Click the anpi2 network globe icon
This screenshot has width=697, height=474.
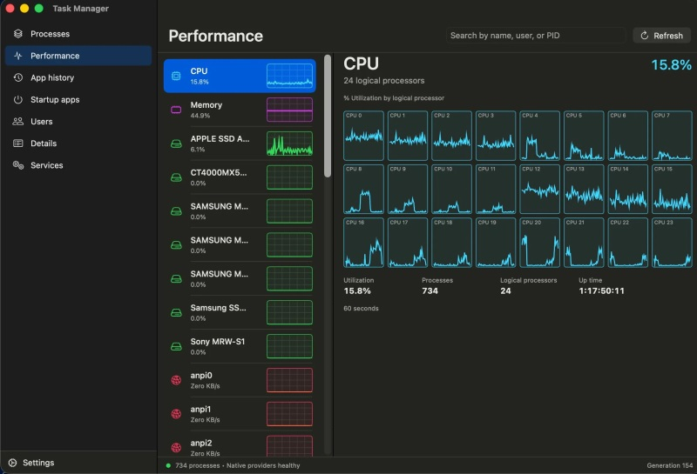point(176,448)
